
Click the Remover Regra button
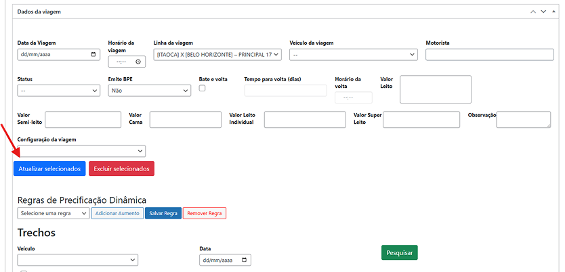point(205,213)
